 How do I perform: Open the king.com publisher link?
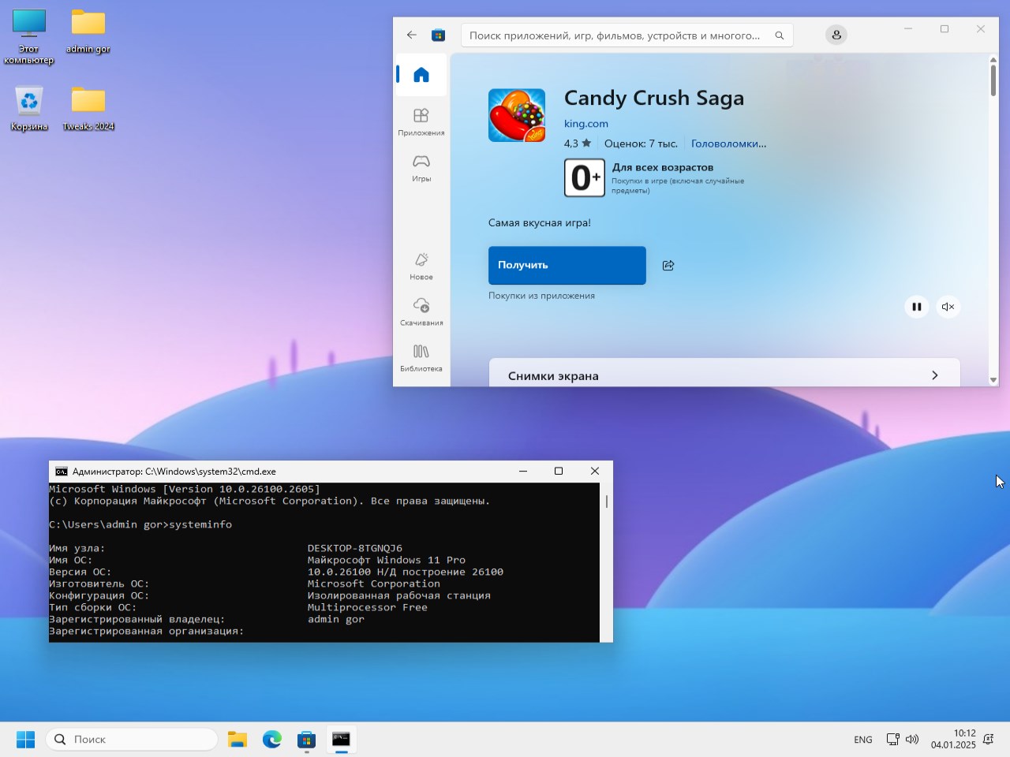(x=585, y=124)
